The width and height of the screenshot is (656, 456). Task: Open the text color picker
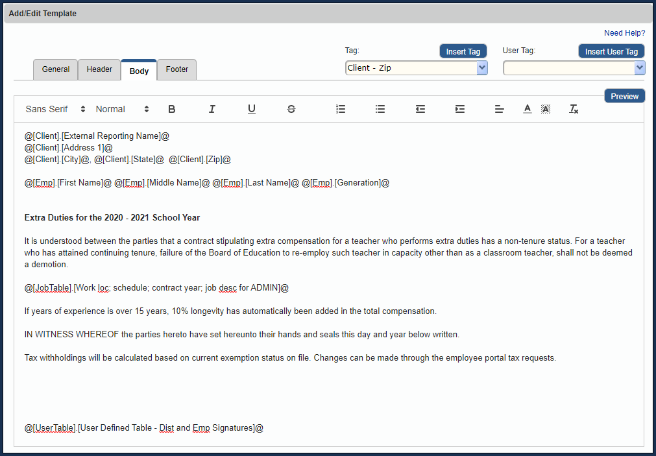click(x=528, y=109)
